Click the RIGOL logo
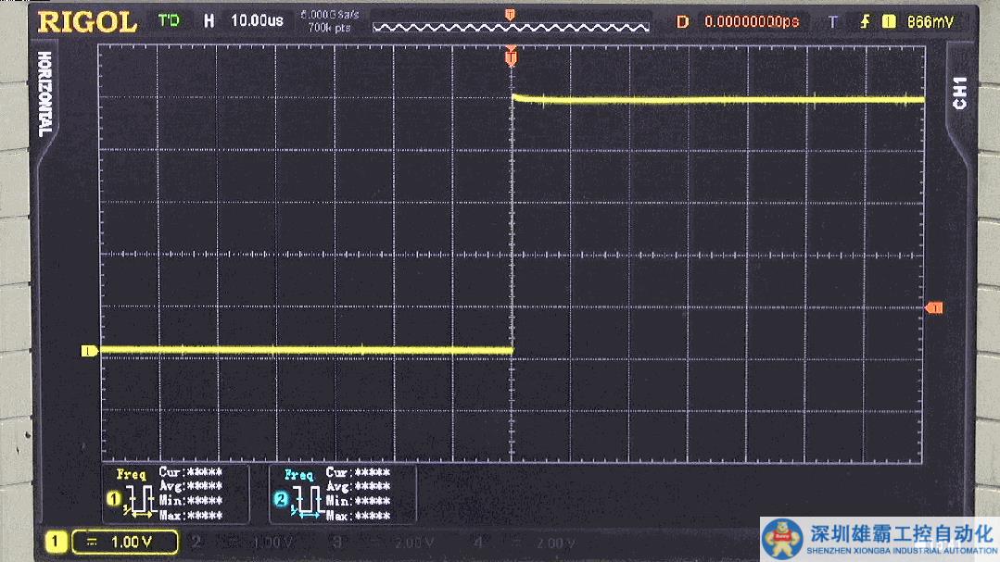The height and width of the screenshot is (562, 1000). point(86,21)
